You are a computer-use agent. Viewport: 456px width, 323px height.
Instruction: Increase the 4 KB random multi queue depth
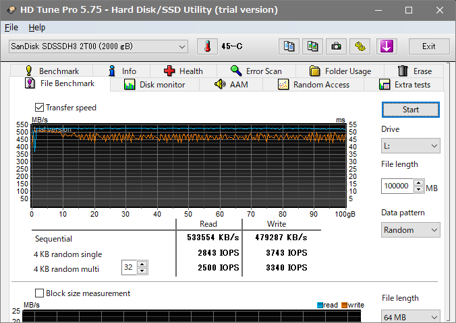pyautogui.click(x=142, y=264)
